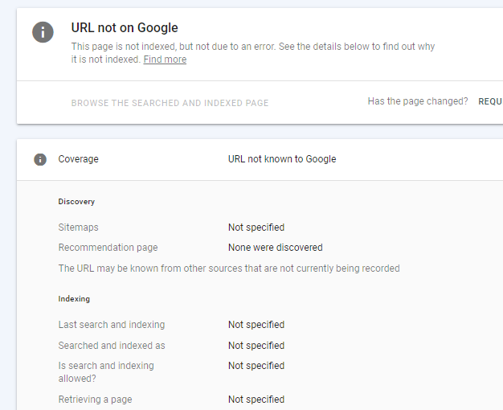Viewport: 503px width, 410px height.
Task: Select the URL not on Google heading
Action: click(x=125, y=27)
